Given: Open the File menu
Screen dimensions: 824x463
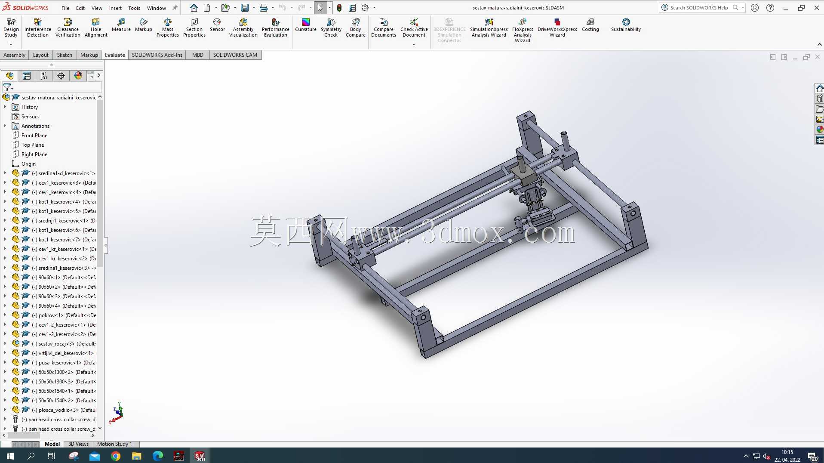Looking at the screenshot, I should pyautogui.click(x=65, y=8).
